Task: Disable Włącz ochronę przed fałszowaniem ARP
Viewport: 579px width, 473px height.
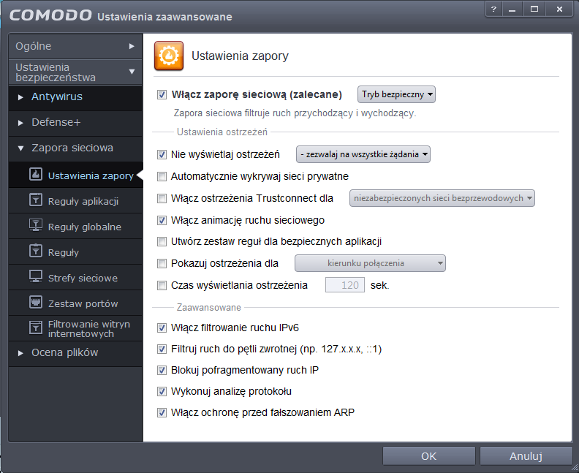Action: pyautogui.click(x=162, y=412)
